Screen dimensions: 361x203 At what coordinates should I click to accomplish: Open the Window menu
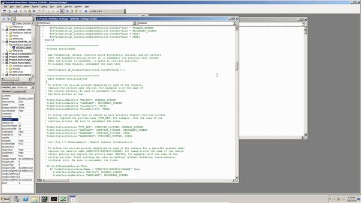click(x=78, y=7)
